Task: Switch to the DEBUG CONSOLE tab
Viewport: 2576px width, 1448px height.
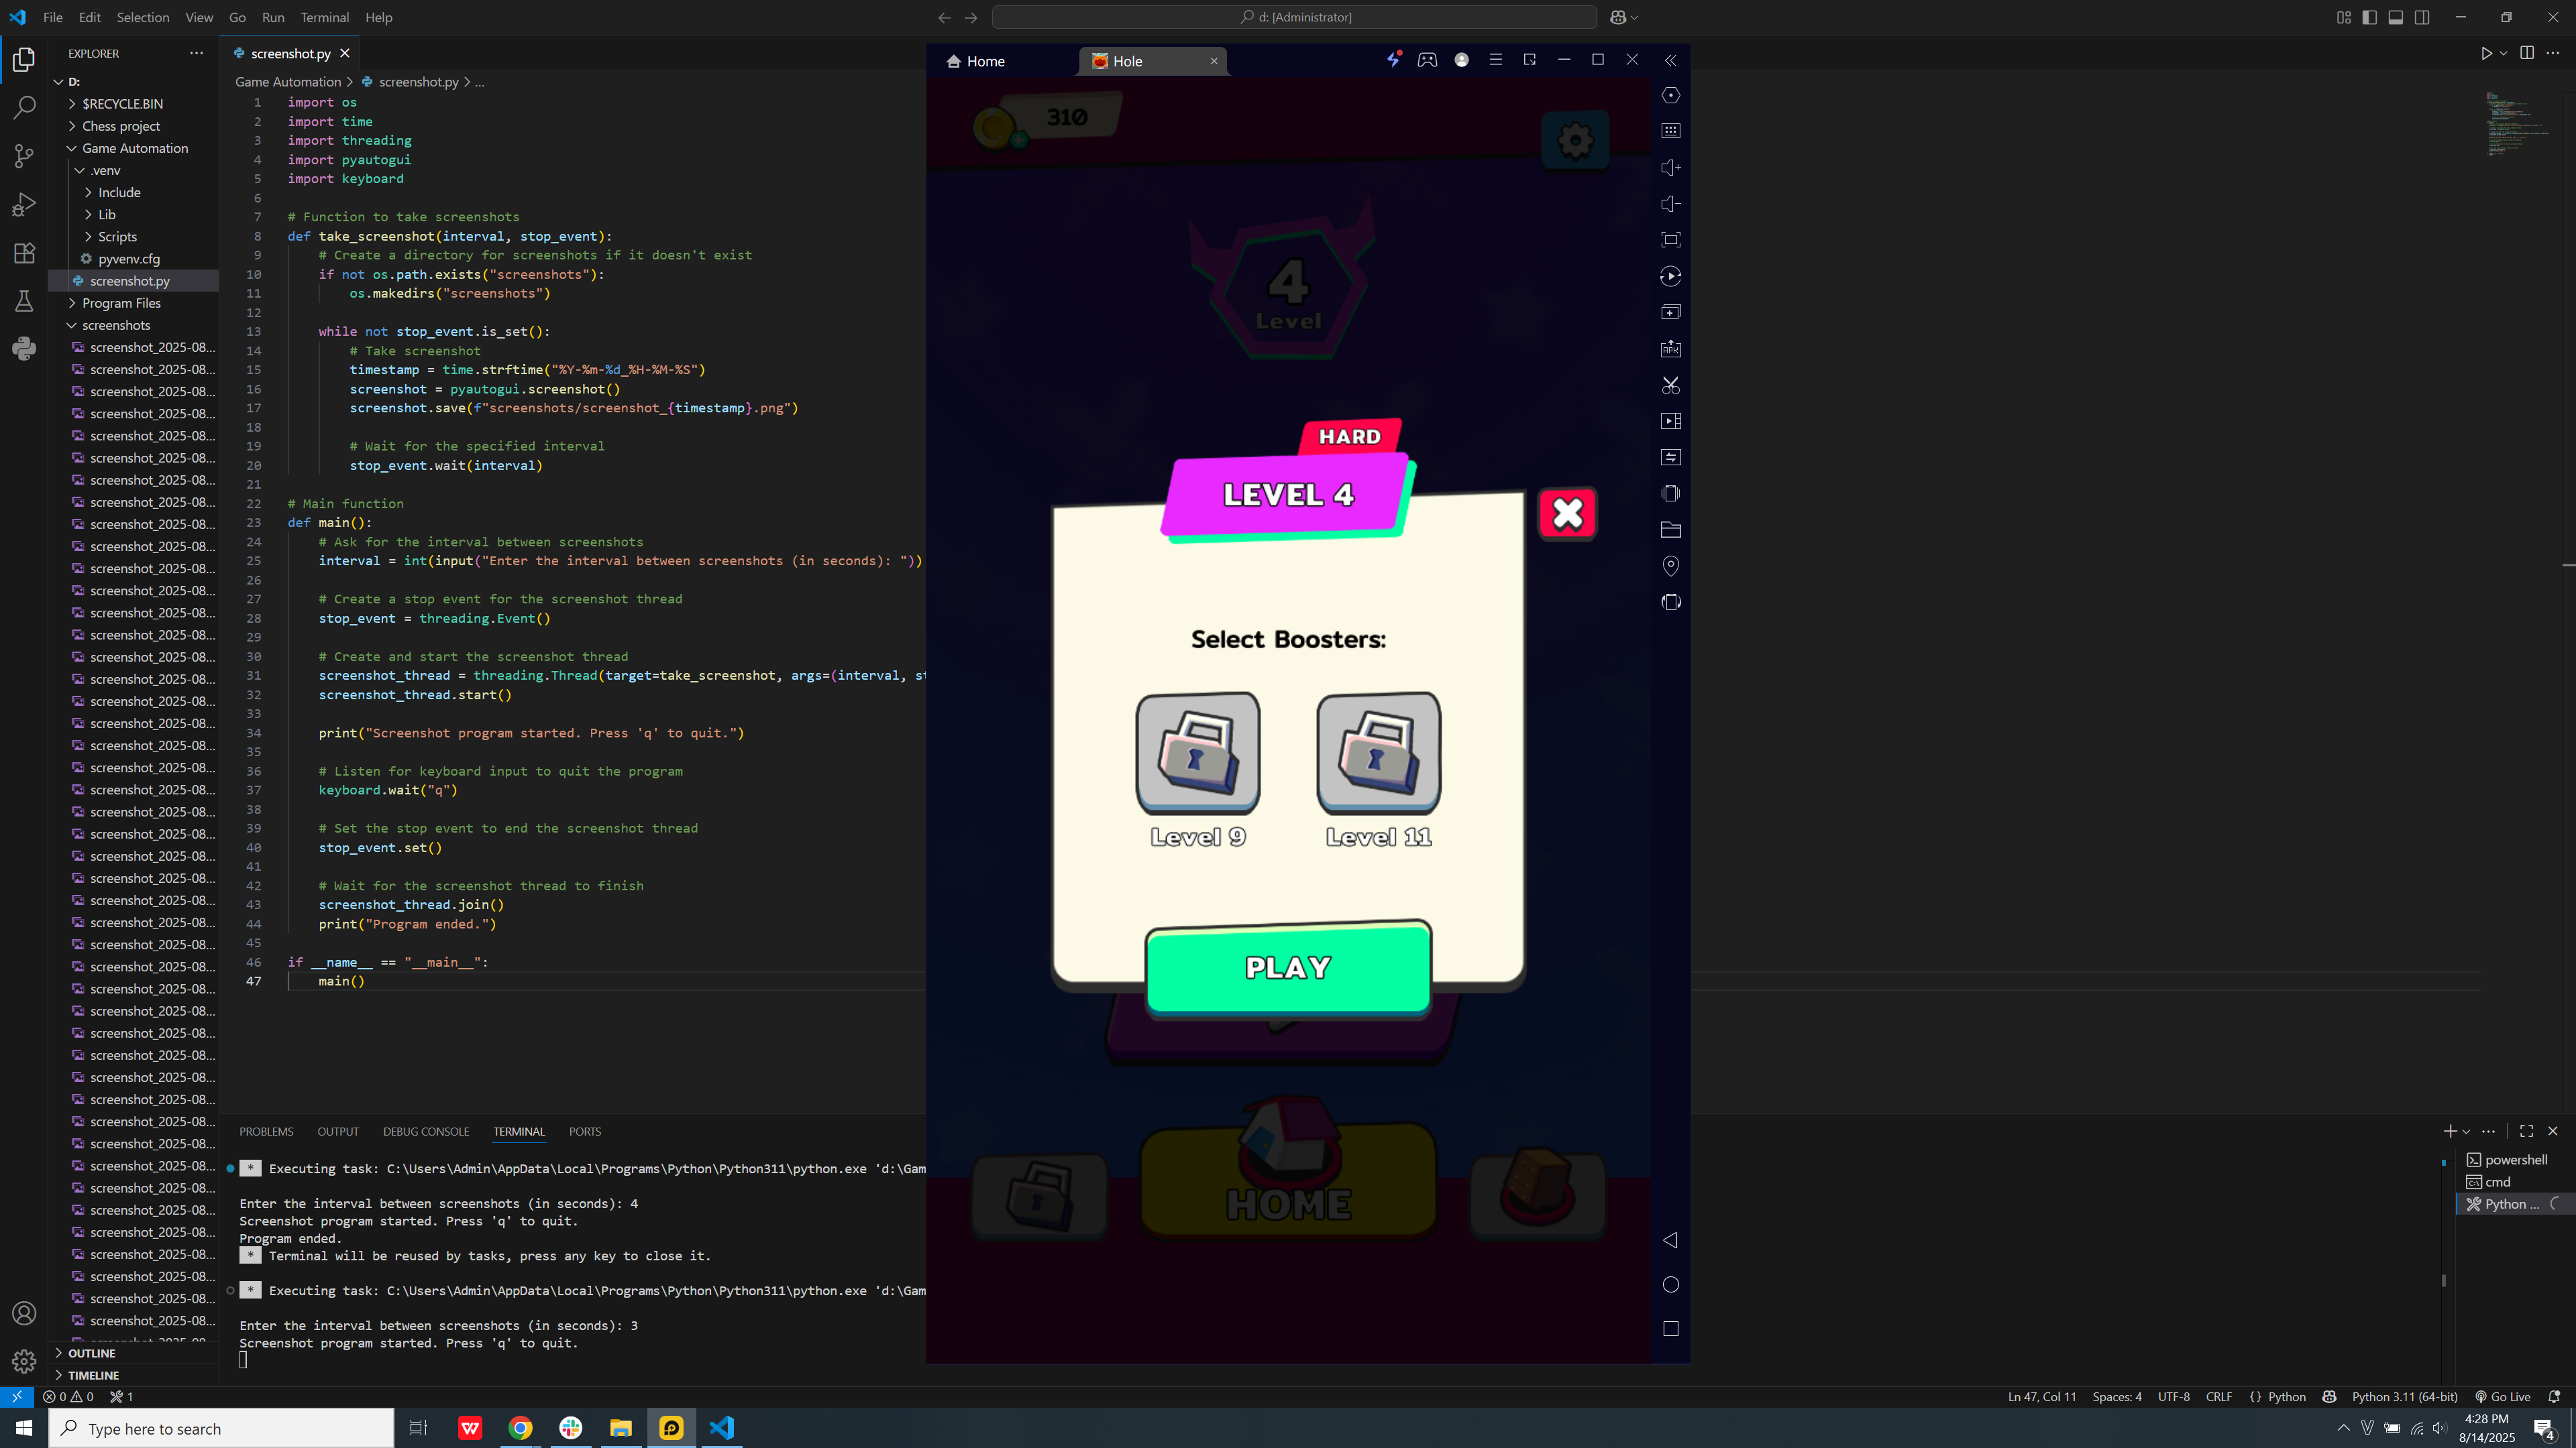Action: [426, 1131]
